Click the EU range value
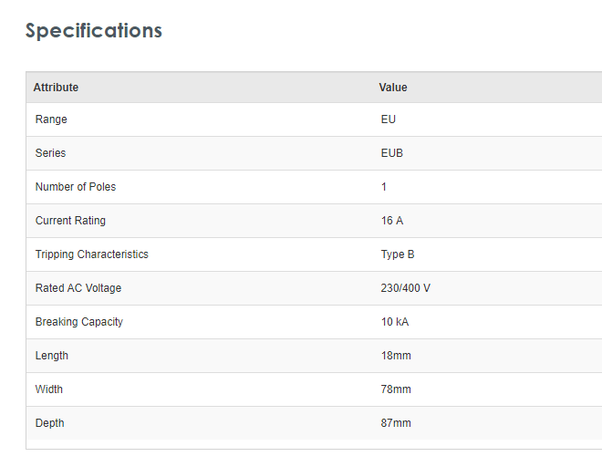The width and height of the screenshot is (602, 467). coord(389,119)
